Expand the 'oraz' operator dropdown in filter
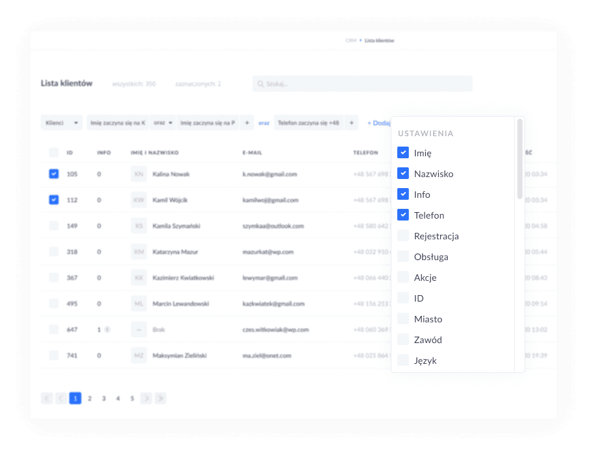The width and height of the screenshot is (592, 454). (x=162, y=123)
